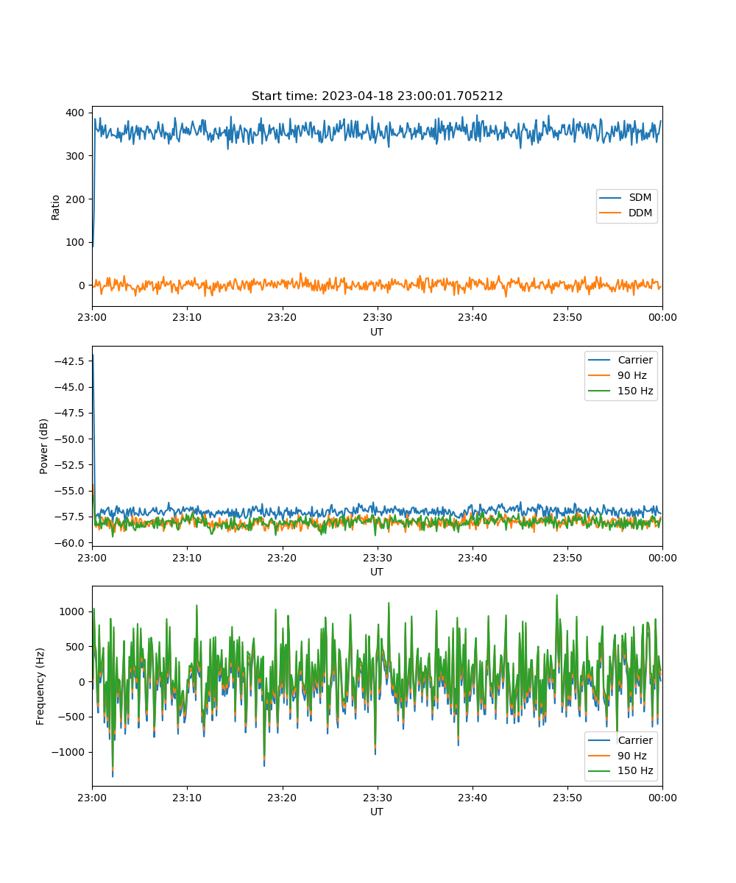This screenshot has width=736, height=883.
Task: Click the 1000 tick on Frequency axis
Action: 74,611
